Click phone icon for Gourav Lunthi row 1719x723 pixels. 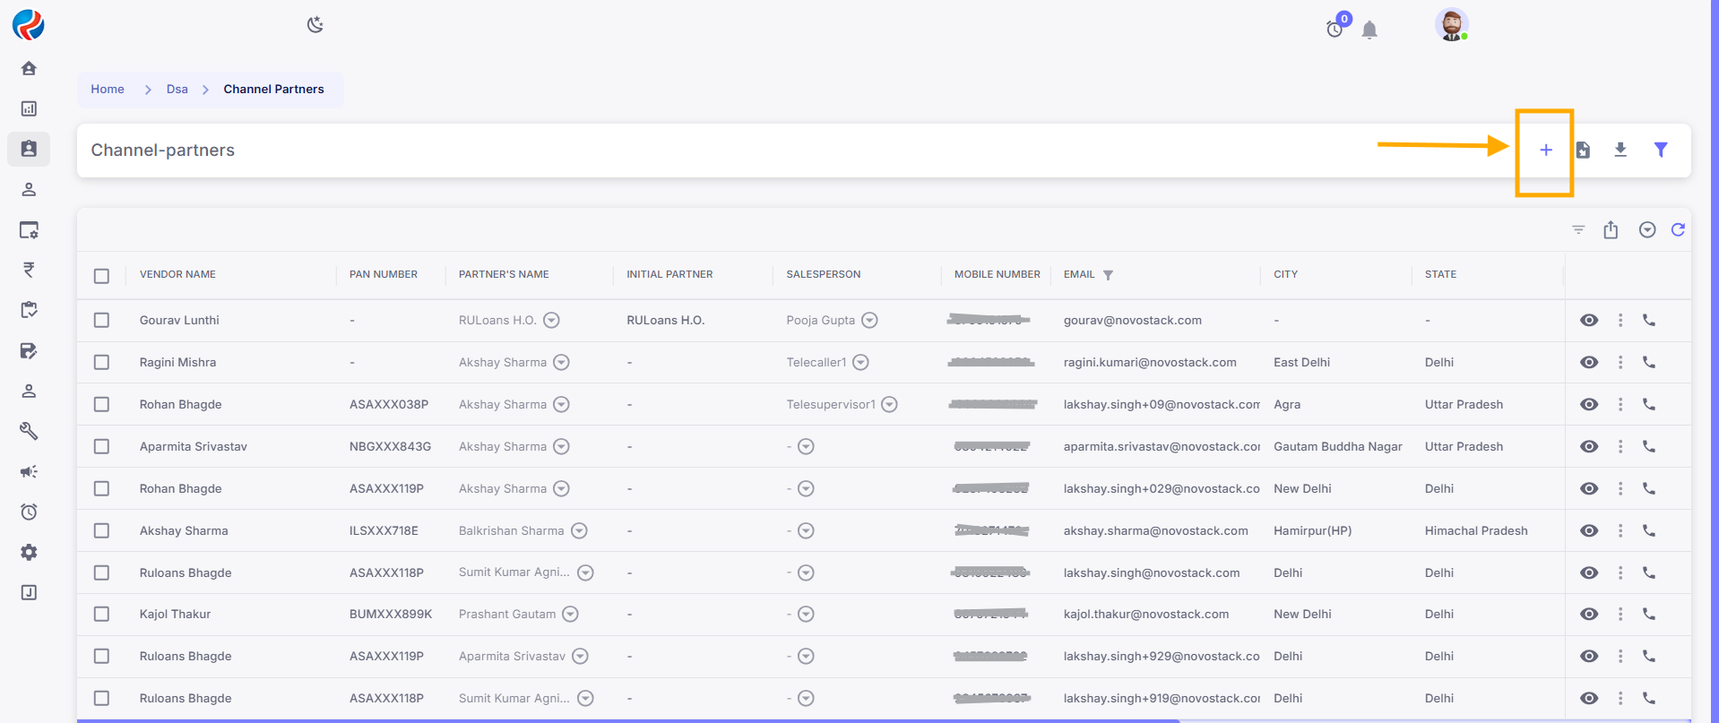point(1648,320)
